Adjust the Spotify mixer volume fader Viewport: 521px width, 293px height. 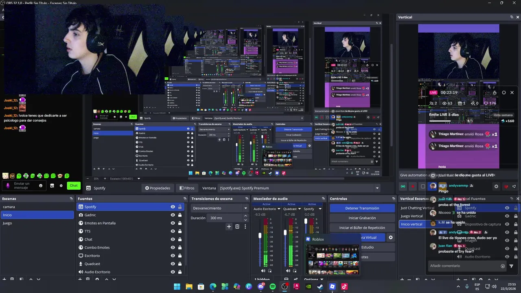pyautogui.click(x=306, y=221)
